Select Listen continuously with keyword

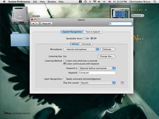coord(65,64)
